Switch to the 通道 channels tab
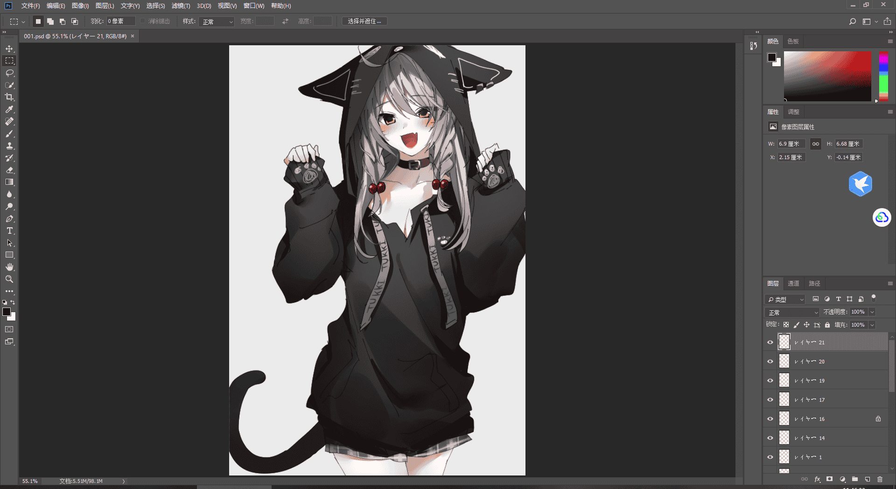Viewport: 896px width, 489px height. pyautogui.click(x=793, y=283)
